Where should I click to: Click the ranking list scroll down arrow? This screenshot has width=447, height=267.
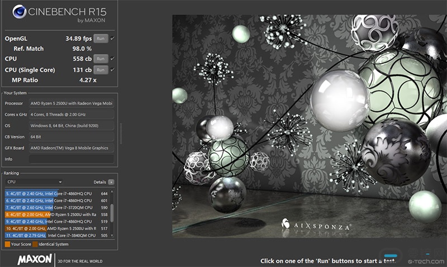(x=112, y=235)
